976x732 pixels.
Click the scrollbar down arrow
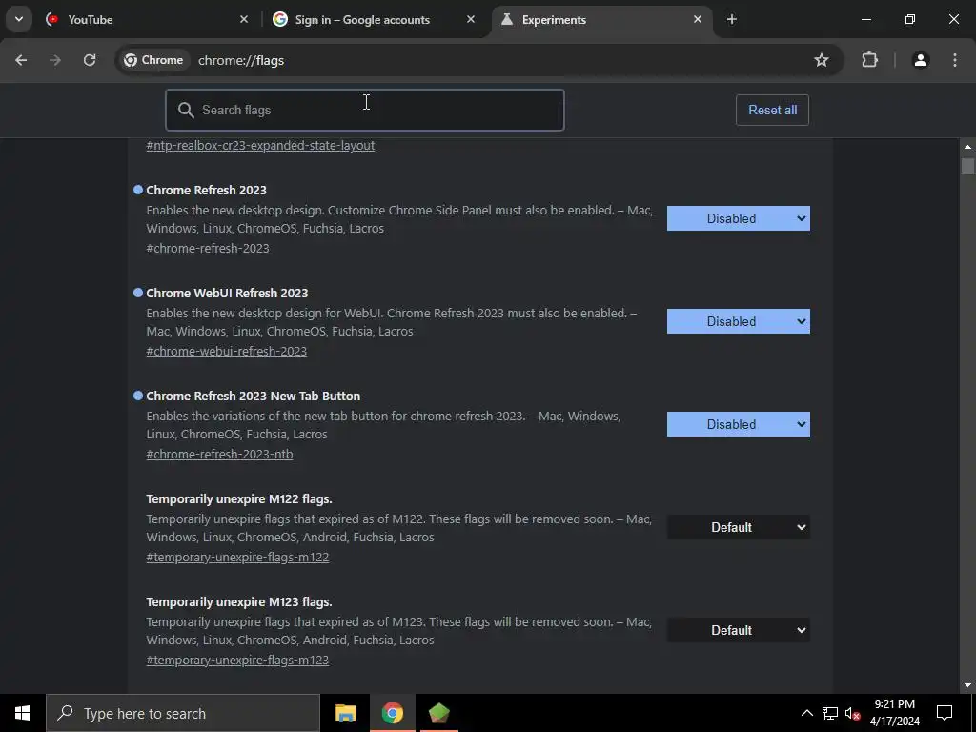pyautogui.click(x=967, y=685)
